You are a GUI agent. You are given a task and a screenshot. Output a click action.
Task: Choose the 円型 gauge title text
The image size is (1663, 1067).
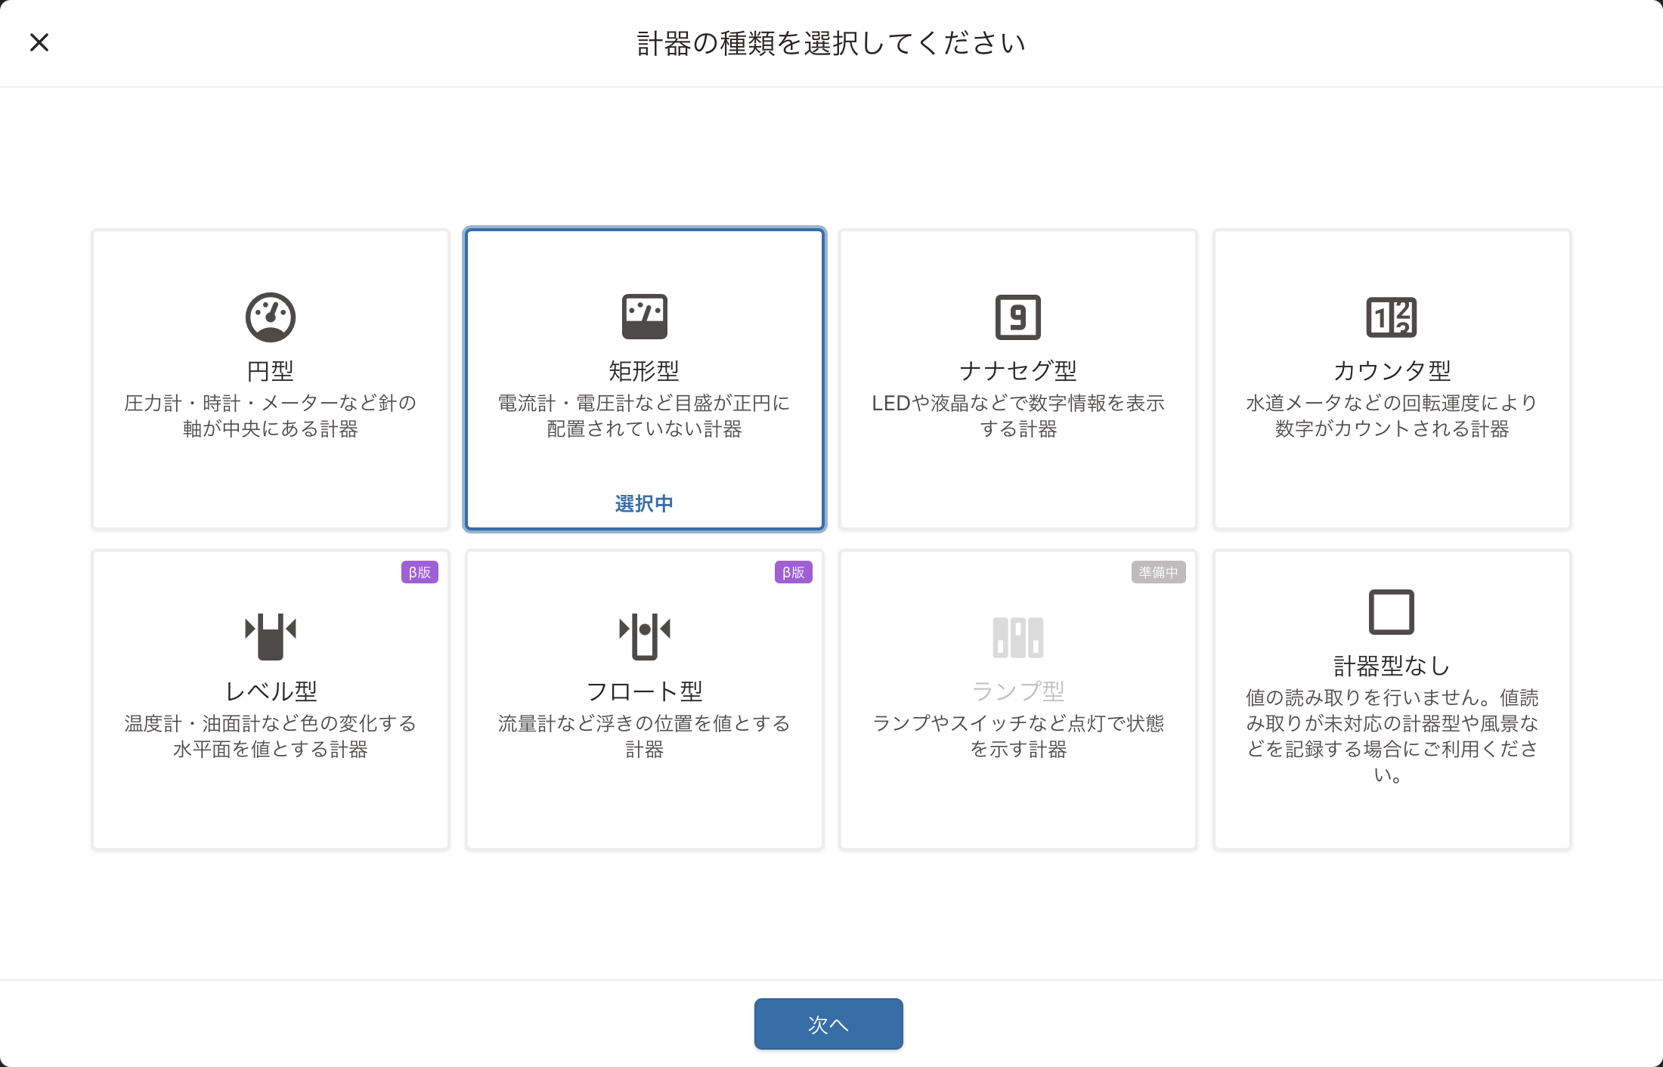[x=270, y=371]
